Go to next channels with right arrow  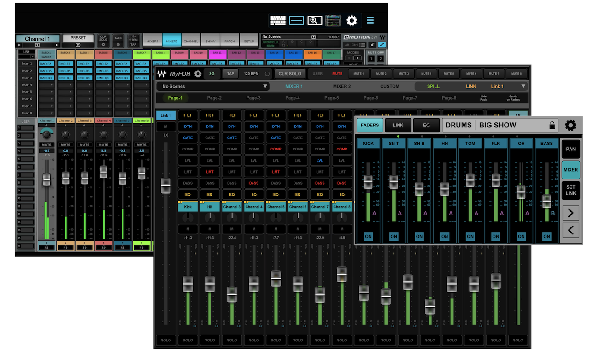click(570, 213)
